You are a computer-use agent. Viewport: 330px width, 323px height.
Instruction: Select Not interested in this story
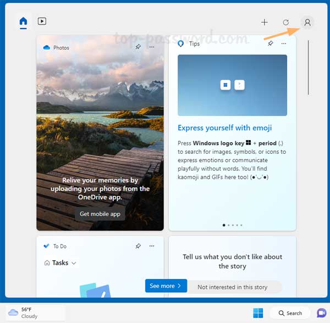[x=232, y=287]
